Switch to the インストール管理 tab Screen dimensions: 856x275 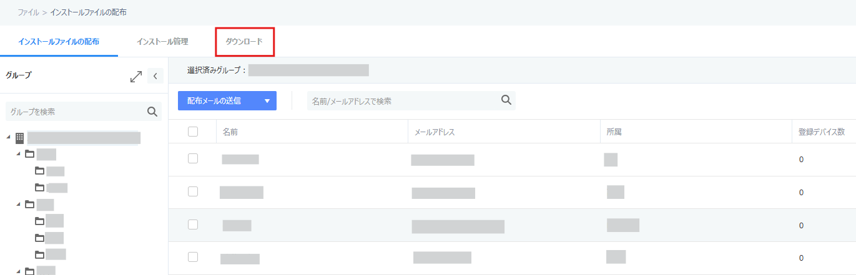pos(162,42)
